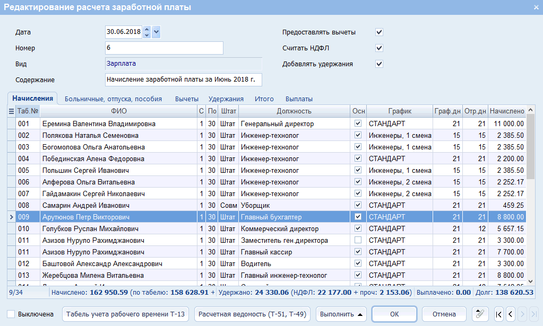Expand the "Выполнить" dropdown button

click(x=342, y=314)
